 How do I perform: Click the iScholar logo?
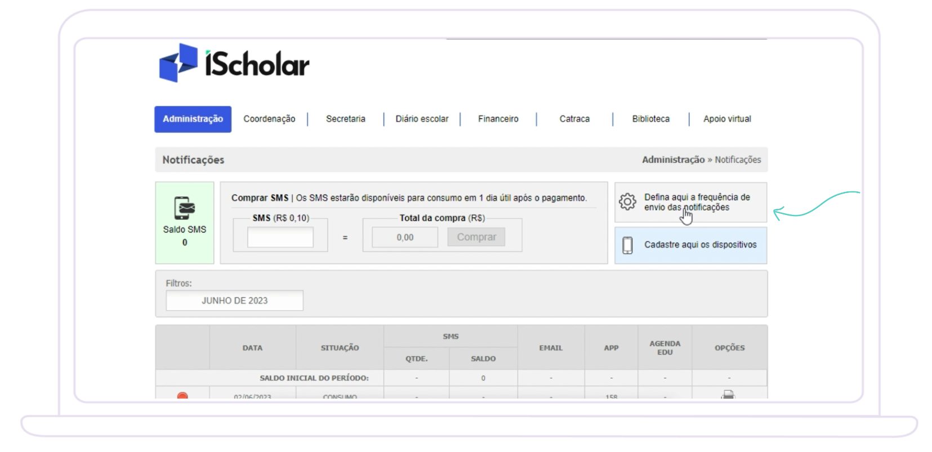tap(234, 63)
